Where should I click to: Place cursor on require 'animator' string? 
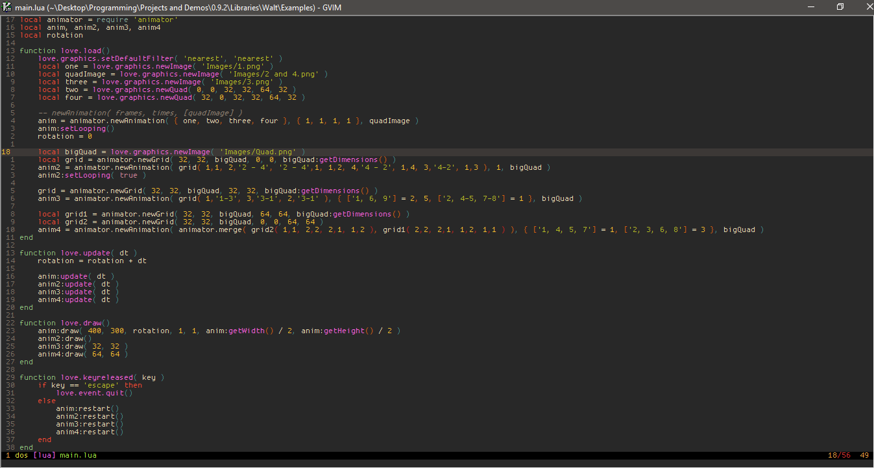pos(156,19)
